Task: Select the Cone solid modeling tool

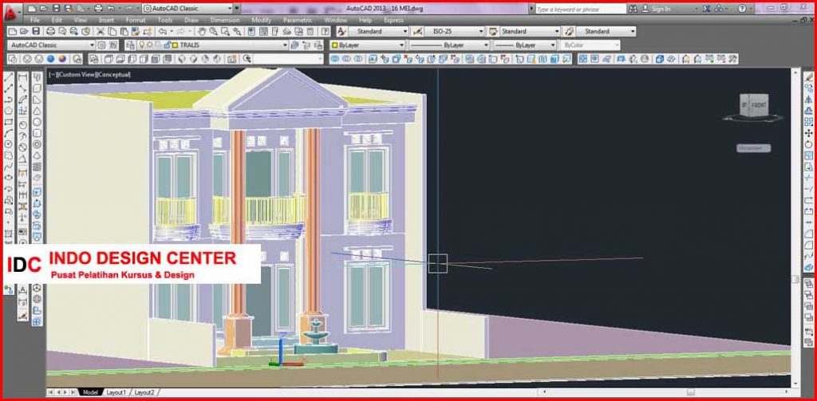Action: (x=37, y=110)
